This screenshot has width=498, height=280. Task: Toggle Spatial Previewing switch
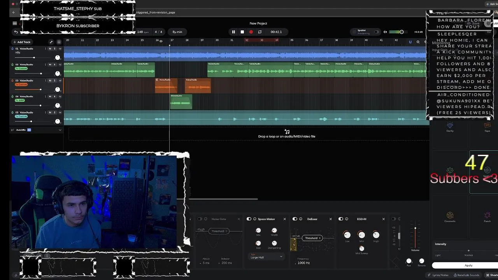click(x=376, y=32)
